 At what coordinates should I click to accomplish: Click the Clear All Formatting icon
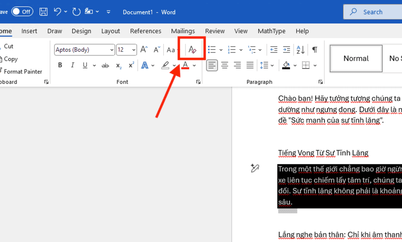[192, 50]
